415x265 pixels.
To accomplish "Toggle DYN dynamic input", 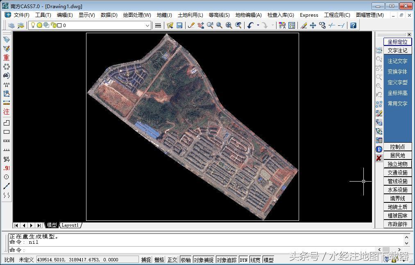I will tap(243, 260).
